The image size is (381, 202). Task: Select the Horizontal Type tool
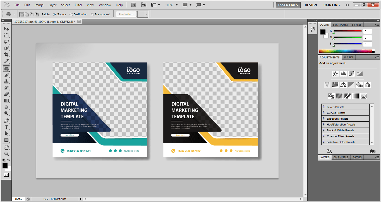pyautogui.click(x=6, y=127)
